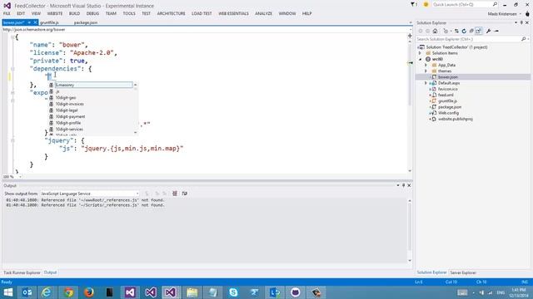533x299 pixels.
Task: Select package.json in Solution Explorer
Action: (x=450, y=107)
